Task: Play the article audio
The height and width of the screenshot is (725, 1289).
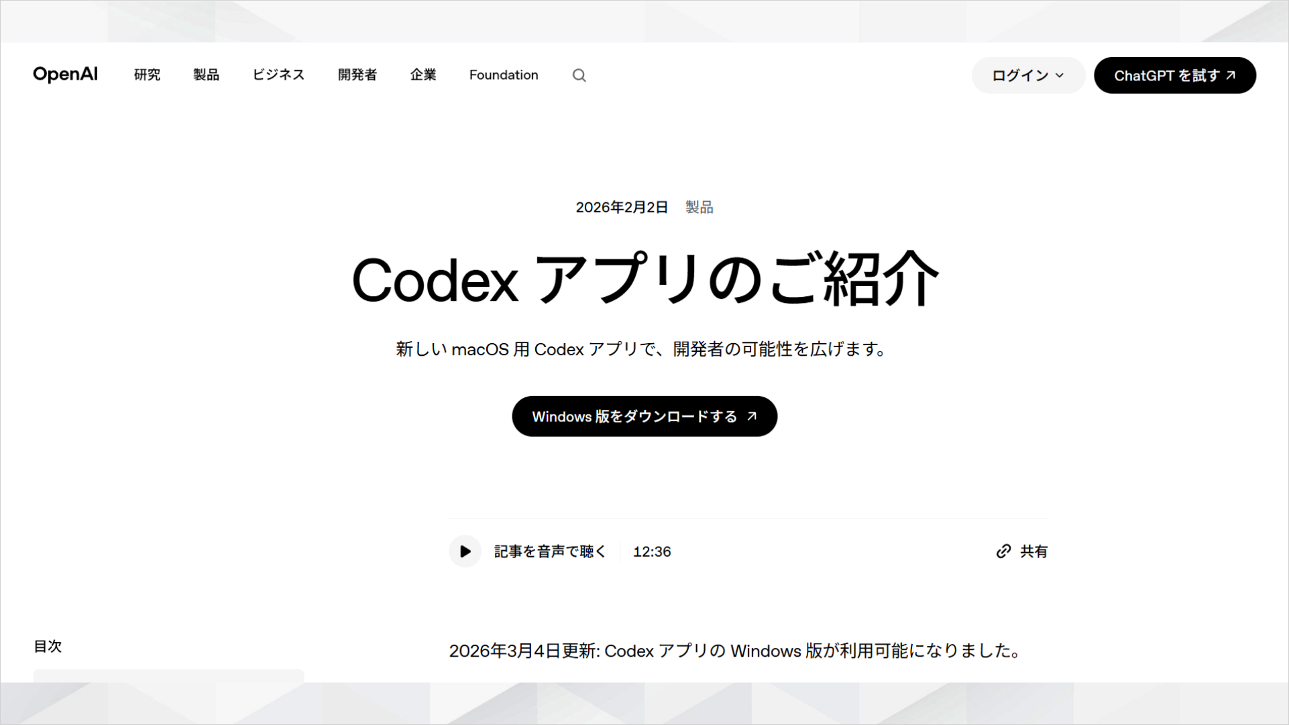Action: [x=465, y=551]
